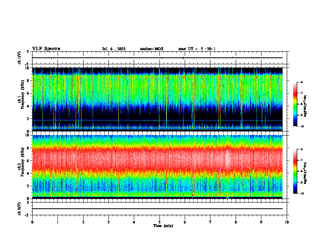Click the 'Time (min)' axis label
Viewport: 323px width, 249px height.
click(163, 226)
